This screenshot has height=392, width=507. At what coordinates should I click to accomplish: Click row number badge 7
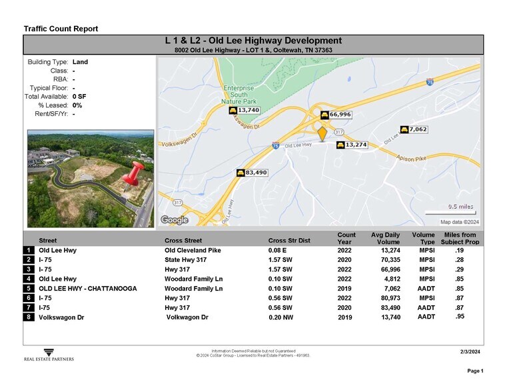point(29,307)
